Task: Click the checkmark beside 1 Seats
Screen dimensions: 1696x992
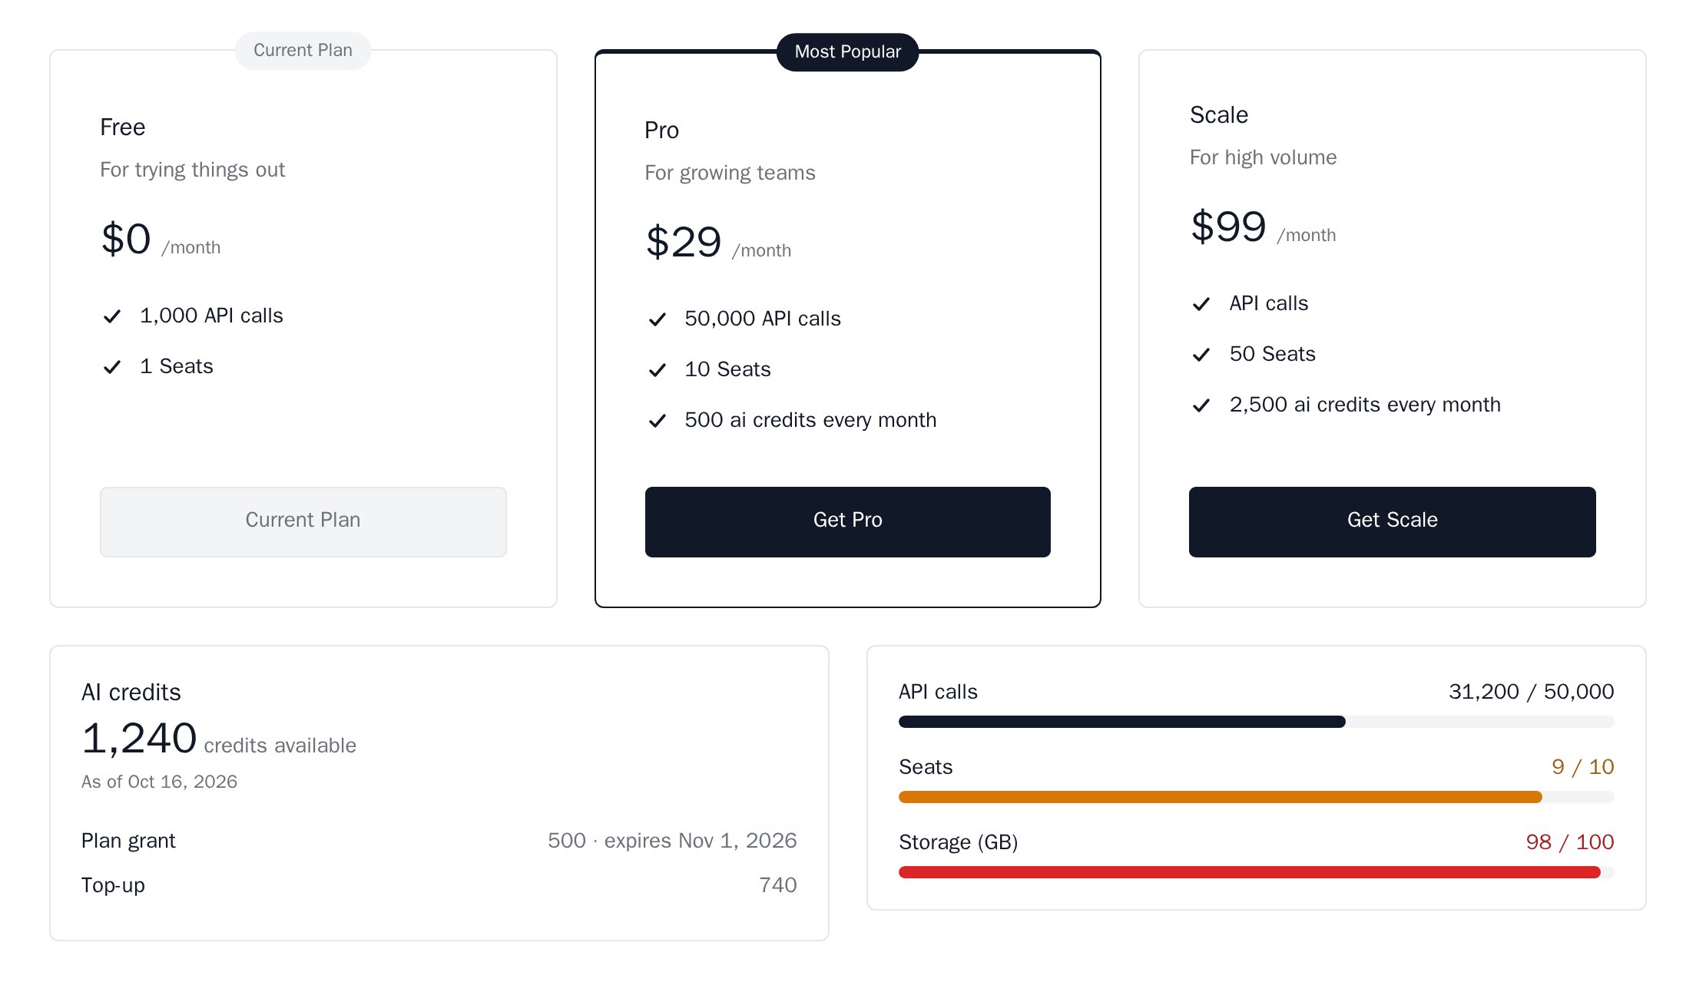Action: tap(112, 367)
